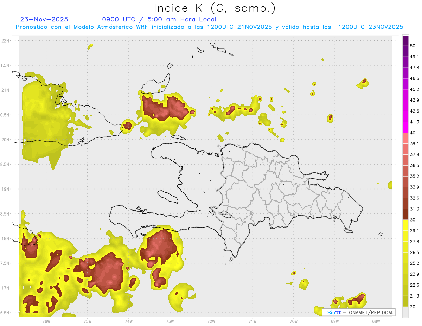Screen dimensions: 422x326
Task: Click the colorbar value "37.8"
Action: pyautogui.click(x=415, y=154)
